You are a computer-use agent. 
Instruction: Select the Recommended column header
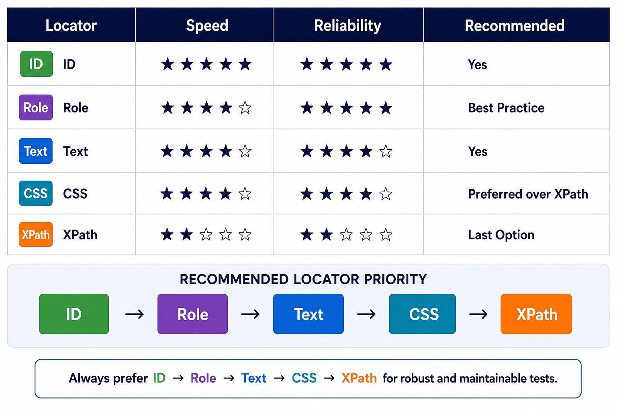515,25
